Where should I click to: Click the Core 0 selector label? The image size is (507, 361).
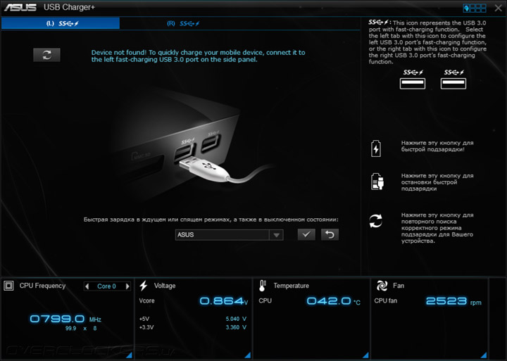[x=107, y=286]
